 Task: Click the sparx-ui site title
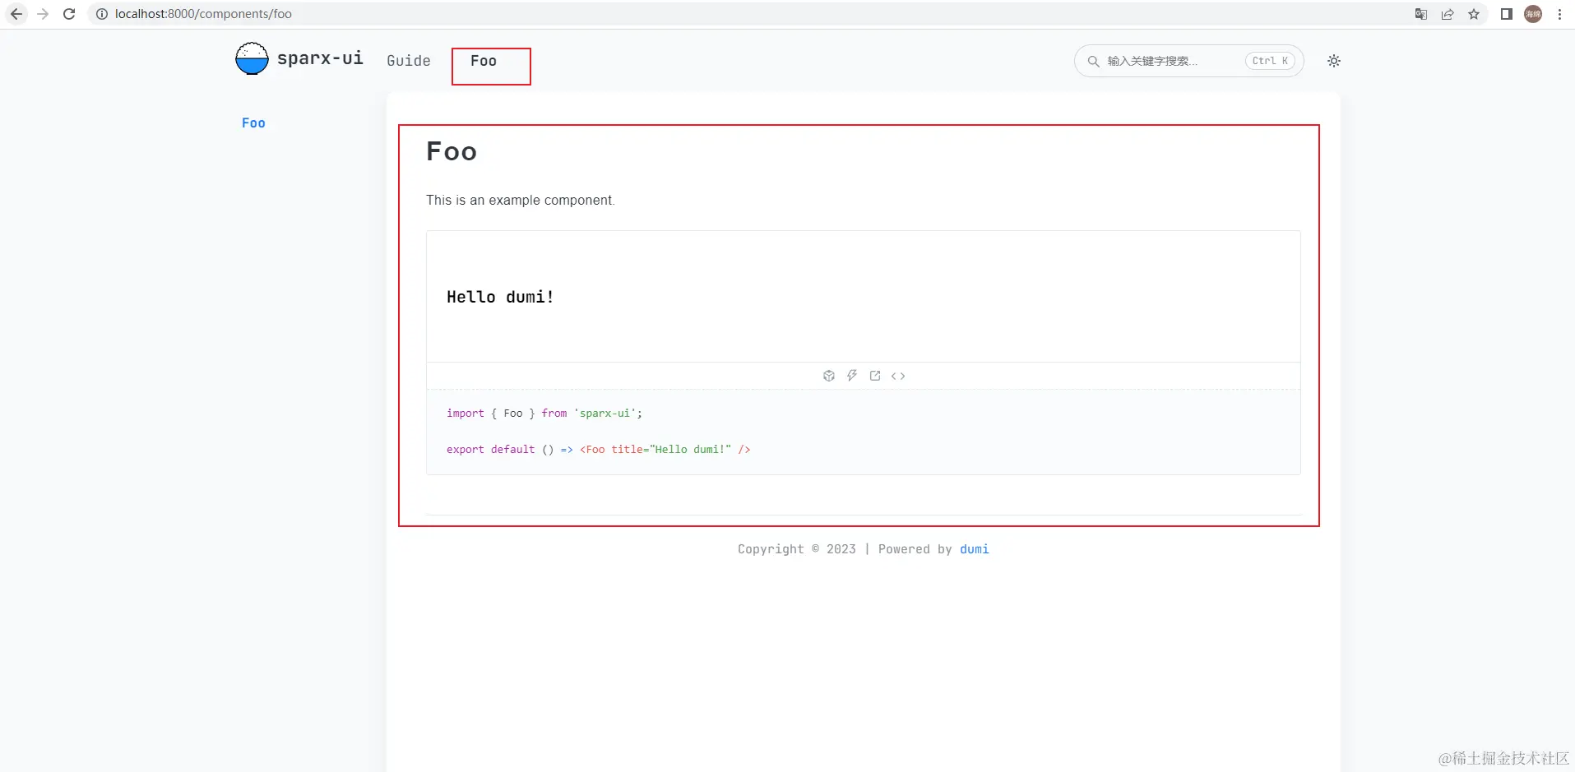(320, 58)
